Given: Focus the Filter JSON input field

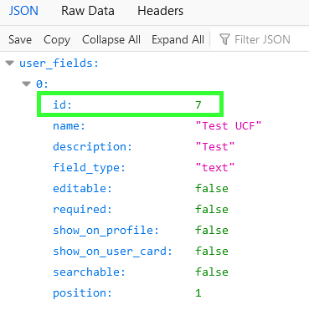Looking at the screenshot, I should (x=260, y=39).
